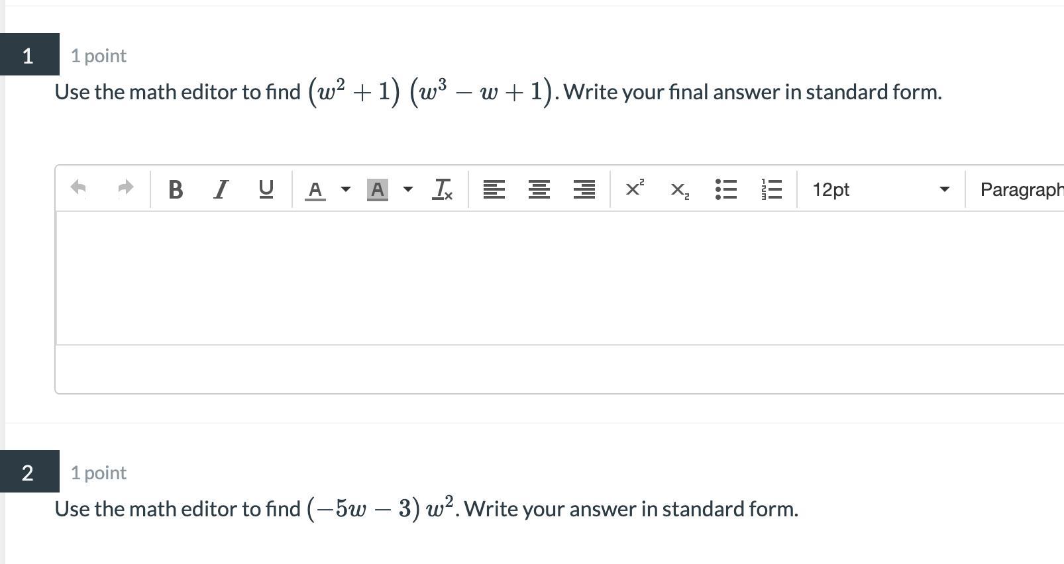Apply the background highlight color
The image size is (1064, 564).
[x=377, y=190]
